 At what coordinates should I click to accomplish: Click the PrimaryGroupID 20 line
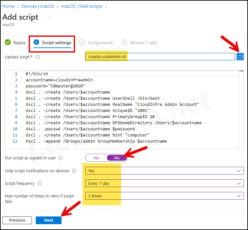click(x=90, y=117)
